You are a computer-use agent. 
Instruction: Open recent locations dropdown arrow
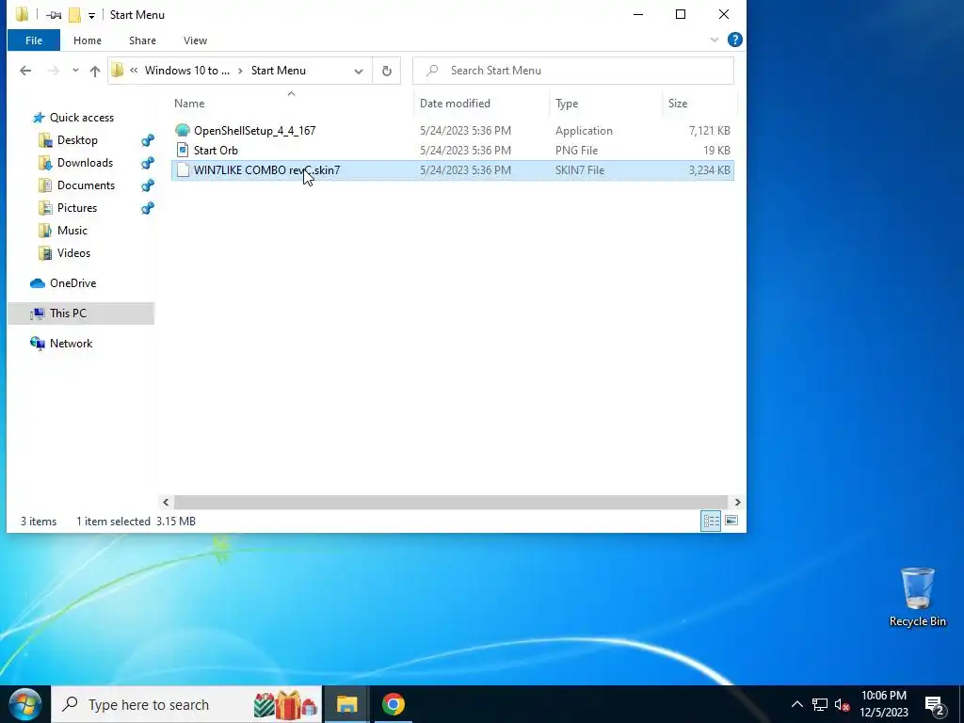tap(75, 71)
